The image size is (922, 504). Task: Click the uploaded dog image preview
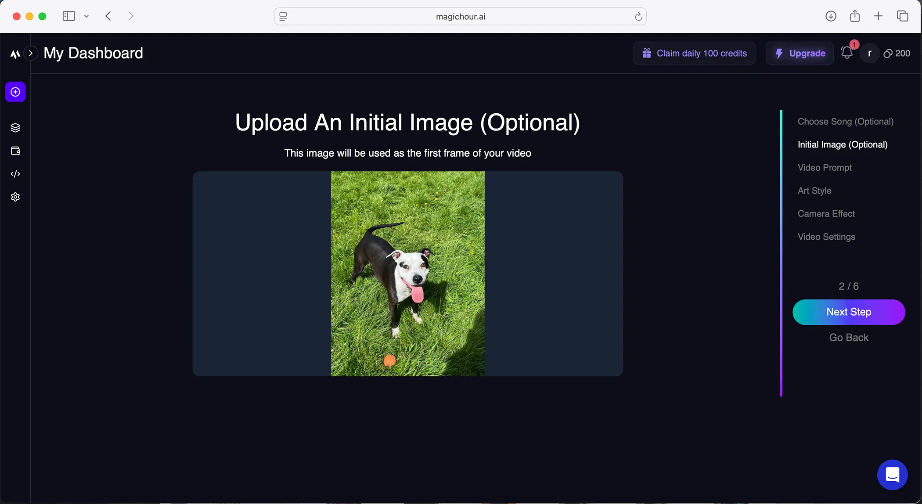(407, 274)
